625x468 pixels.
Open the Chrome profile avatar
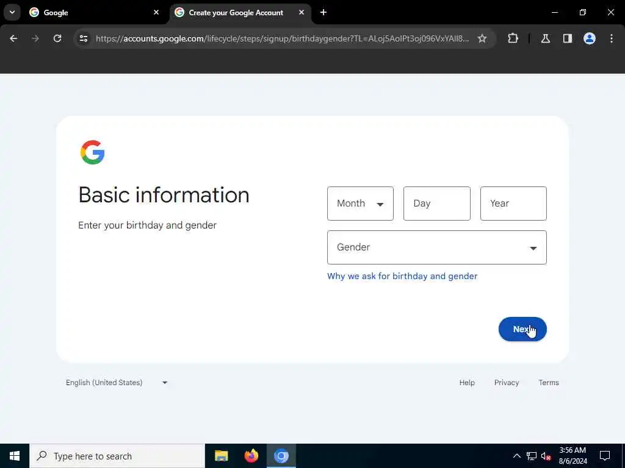pyautogui.click(x=590, y=38)
